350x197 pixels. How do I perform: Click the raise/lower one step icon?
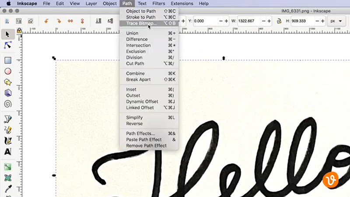click(x=110, y=21)
